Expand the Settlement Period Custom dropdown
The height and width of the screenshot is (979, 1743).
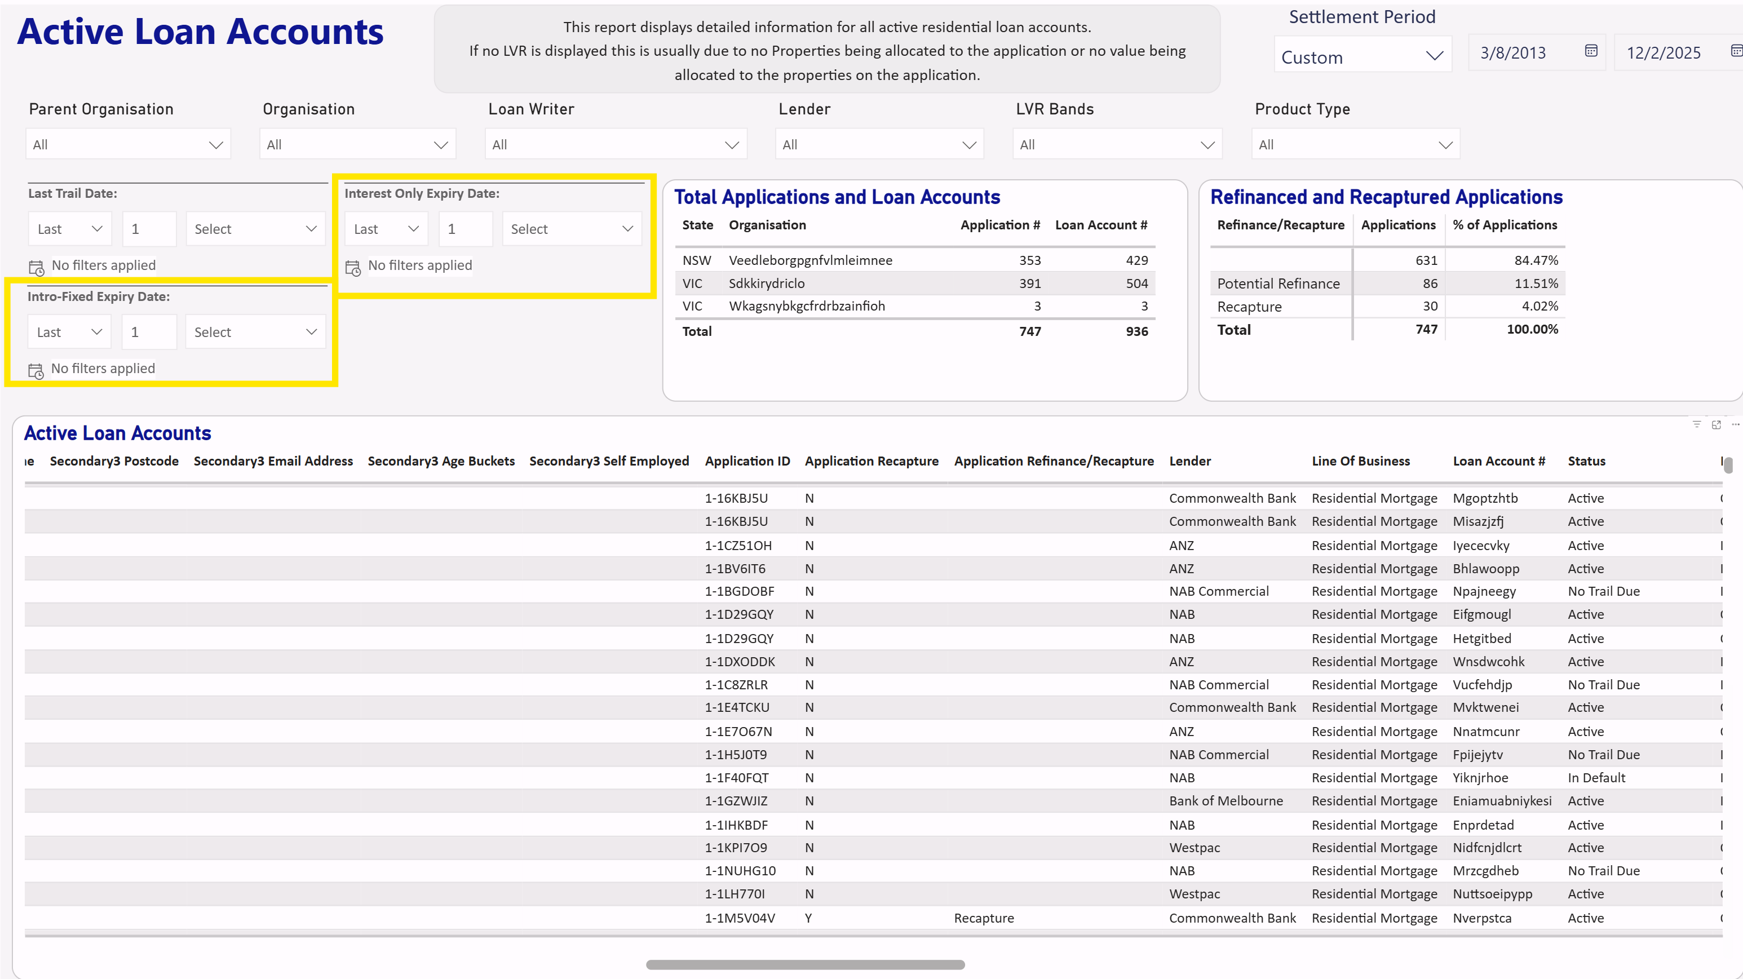(1362, 56)
